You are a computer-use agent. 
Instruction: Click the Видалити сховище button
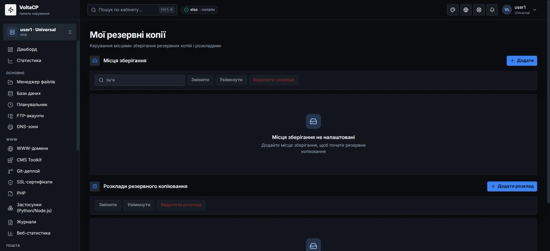[274, 80]
